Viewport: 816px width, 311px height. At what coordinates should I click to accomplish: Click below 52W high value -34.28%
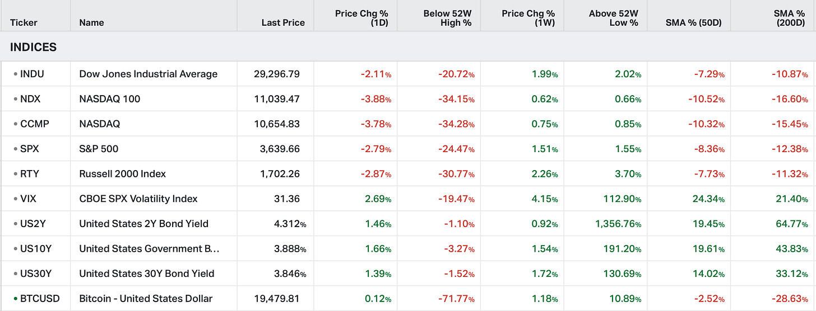point(456,124)
